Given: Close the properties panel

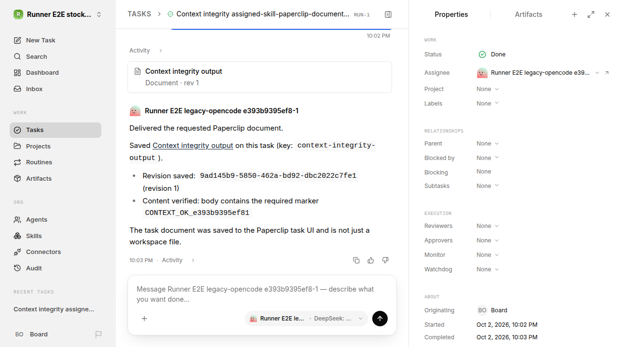Looking at the screenshot, I should [x=607, y=14].
